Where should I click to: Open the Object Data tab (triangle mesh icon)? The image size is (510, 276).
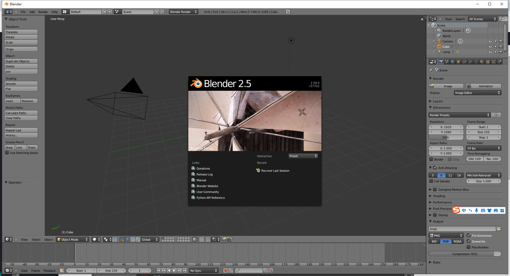(476, 62)
